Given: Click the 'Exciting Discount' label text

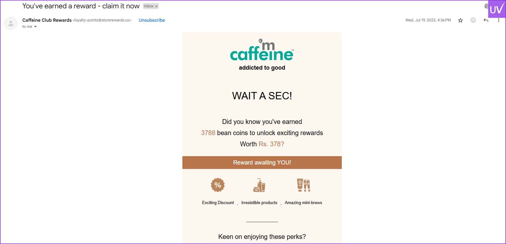Looking at the screenshot, I should pyautogui.click(x=218, y=203).
